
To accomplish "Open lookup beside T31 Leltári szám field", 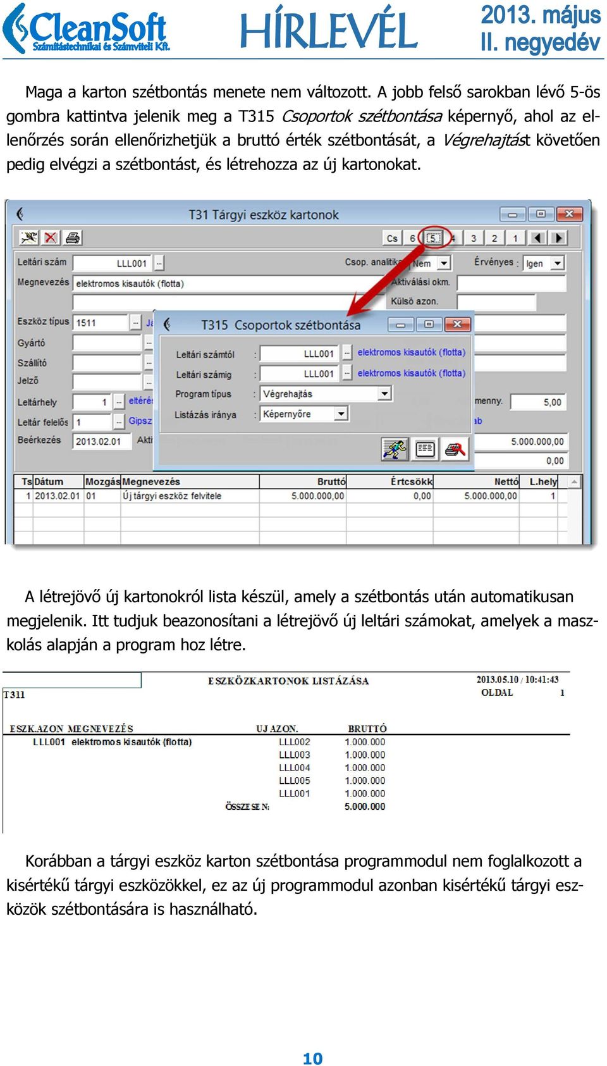I will point(159,263).
